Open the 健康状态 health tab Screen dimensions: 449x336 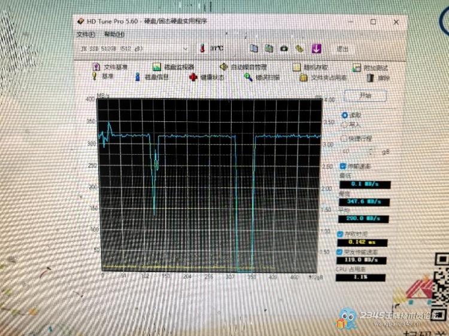[207, 77]
